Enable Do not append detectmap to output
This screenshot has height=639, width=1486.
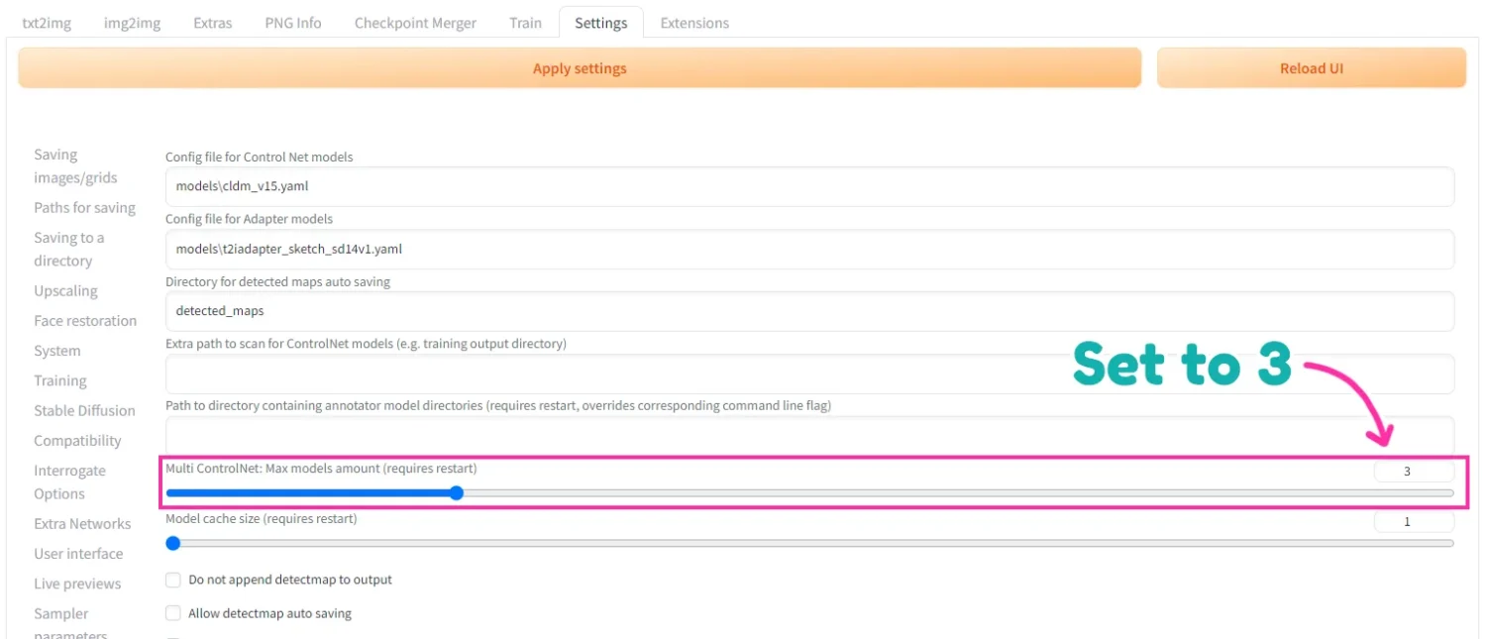click(x=173, y=580)
